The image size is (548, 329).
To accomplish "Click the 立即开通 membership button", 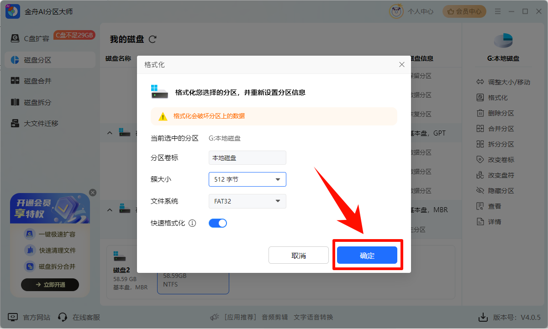I will pyautogui.click(x=50, y=285).
